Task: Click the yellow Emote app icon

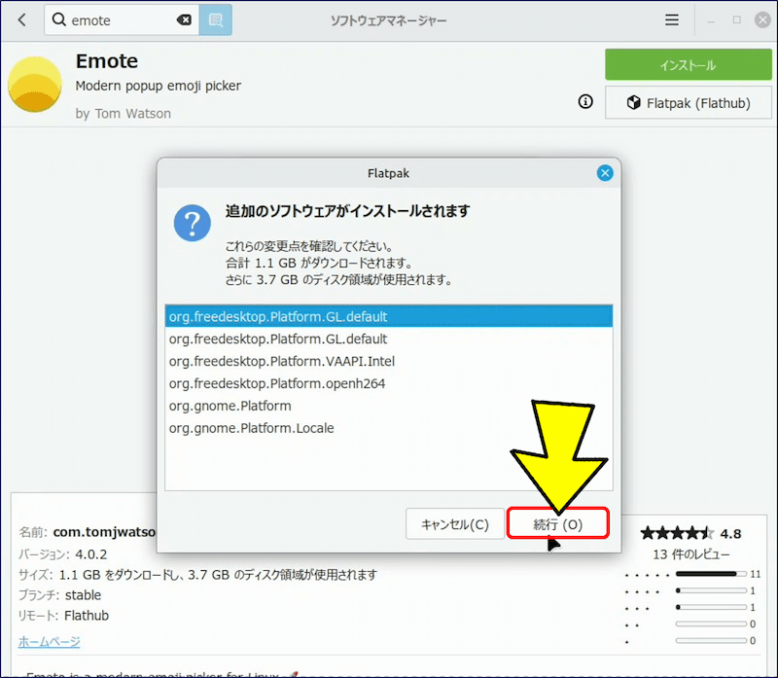Action: tap(35, 85)
